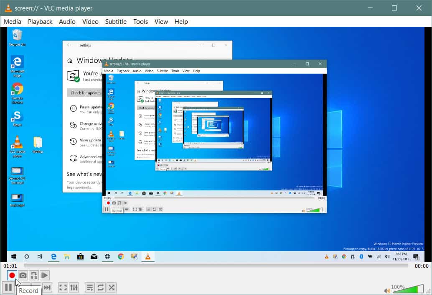Toggle random shuffle playback
The width and height of the screenshot is (432, 295).
click(x=111, y=287)
